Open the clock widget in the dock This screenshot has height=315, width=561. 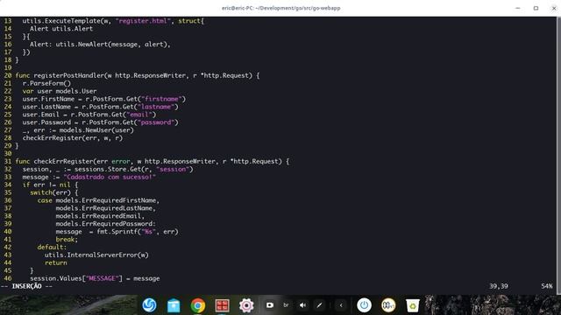[x=388, y=305]
